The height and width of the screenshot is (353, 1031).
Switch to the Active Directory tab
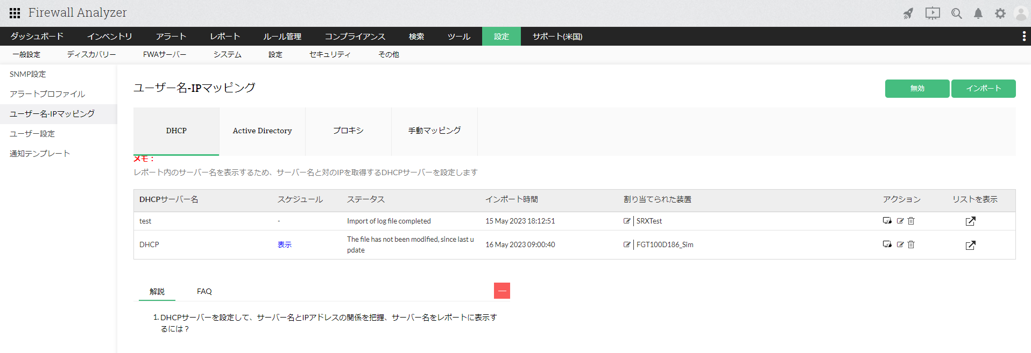pyautogui.click(x=262, y=131)
